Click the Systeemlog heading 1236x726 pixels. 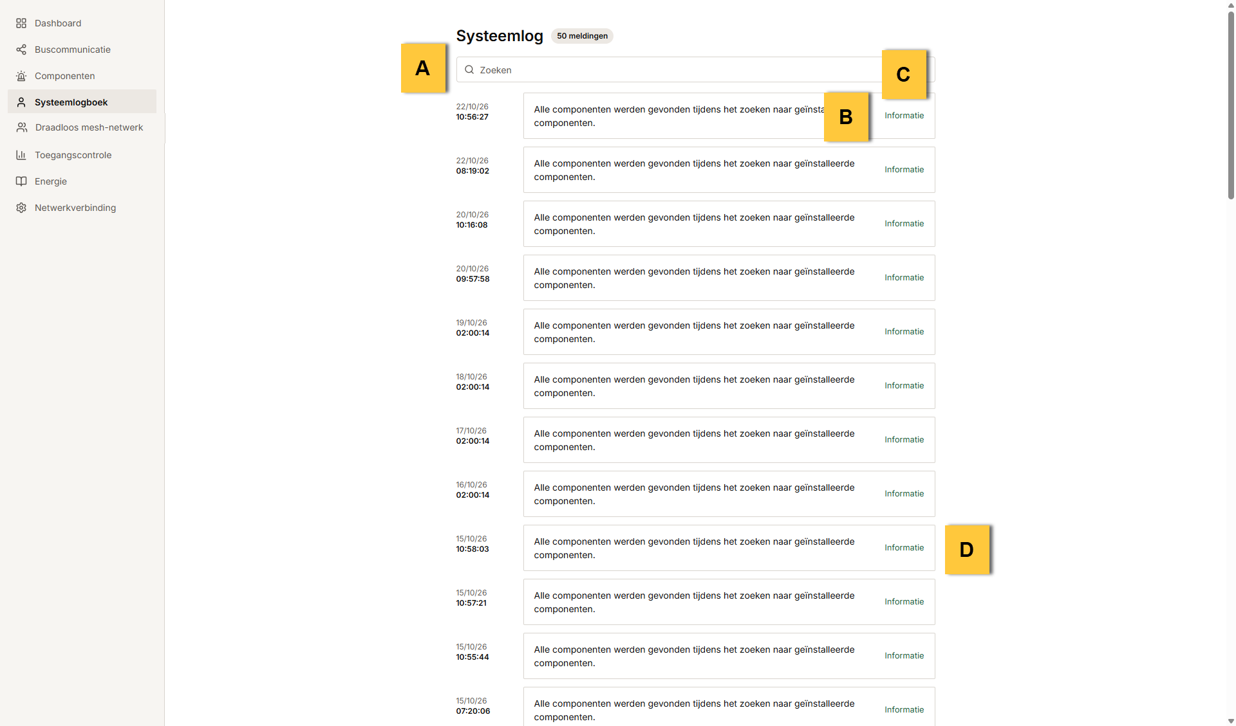point(500,36)
